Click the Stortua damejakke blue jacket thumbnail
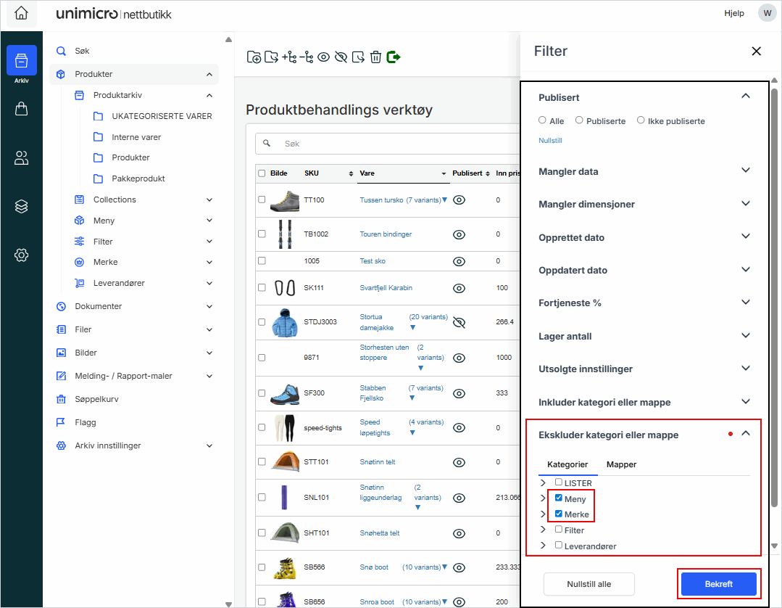The height and width of the screenshot is (608, 782). [285, 322]
